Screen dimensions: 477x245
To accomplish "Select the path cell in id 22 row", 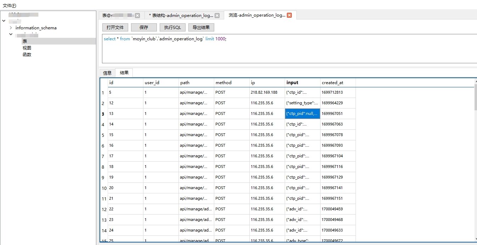I will [196, 209].
